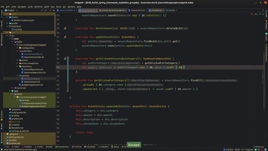268x151 pixels.
Task: Collapse the httpClient folder
Action: [x=7, y=26]
